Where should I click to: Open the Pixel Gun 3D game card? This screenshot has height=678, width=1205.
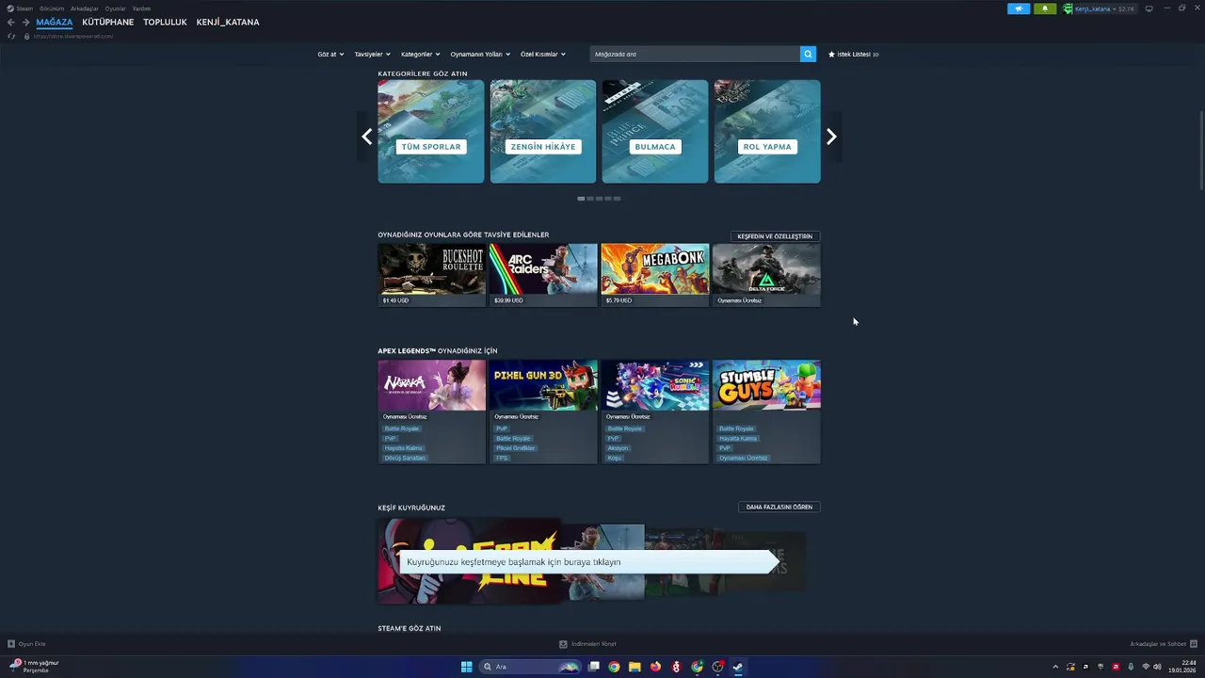point(543,412)
